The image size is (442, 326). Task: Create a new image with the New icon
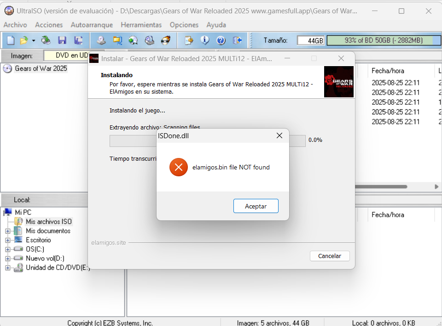coord(11,40)
